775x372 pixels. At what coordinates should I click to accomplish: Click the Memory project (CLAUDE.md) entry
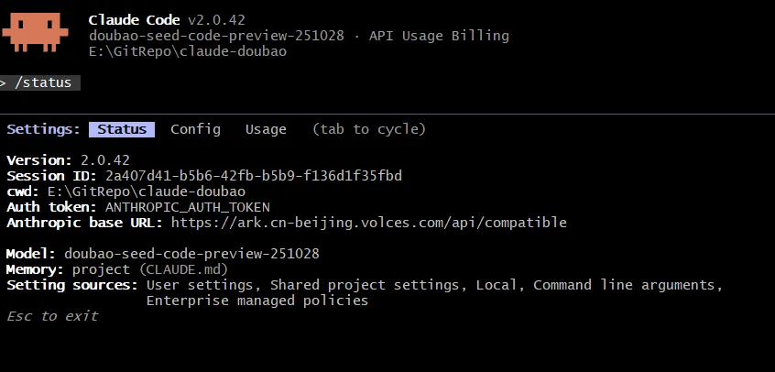pos(149,269)
